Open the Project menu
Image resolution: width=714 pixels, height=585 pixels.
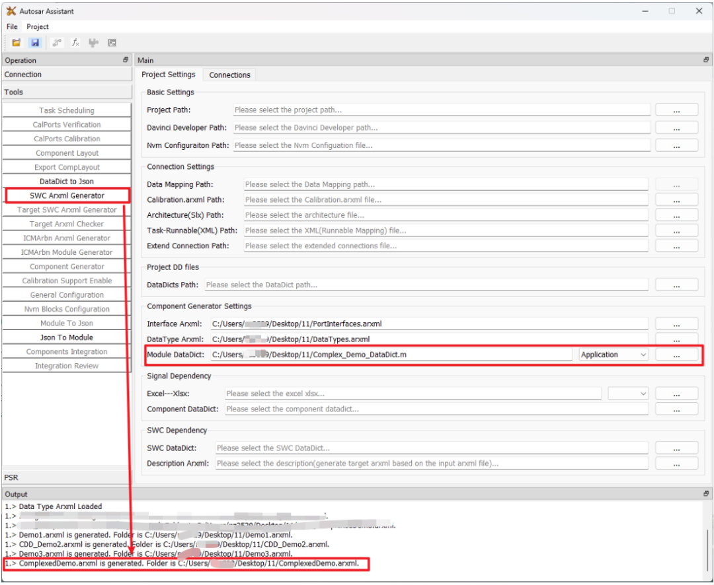[x=37, y=26]
